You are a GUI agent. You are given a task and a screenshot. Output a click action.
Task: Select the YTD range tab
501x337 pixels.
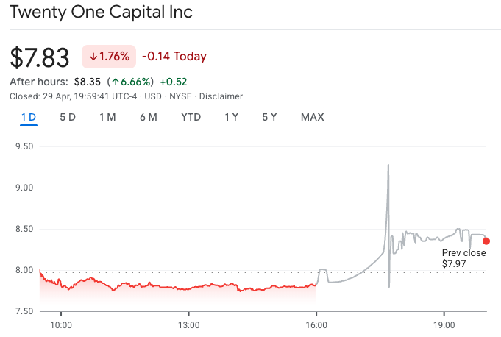pyautogui.click(x=191, y=117)
